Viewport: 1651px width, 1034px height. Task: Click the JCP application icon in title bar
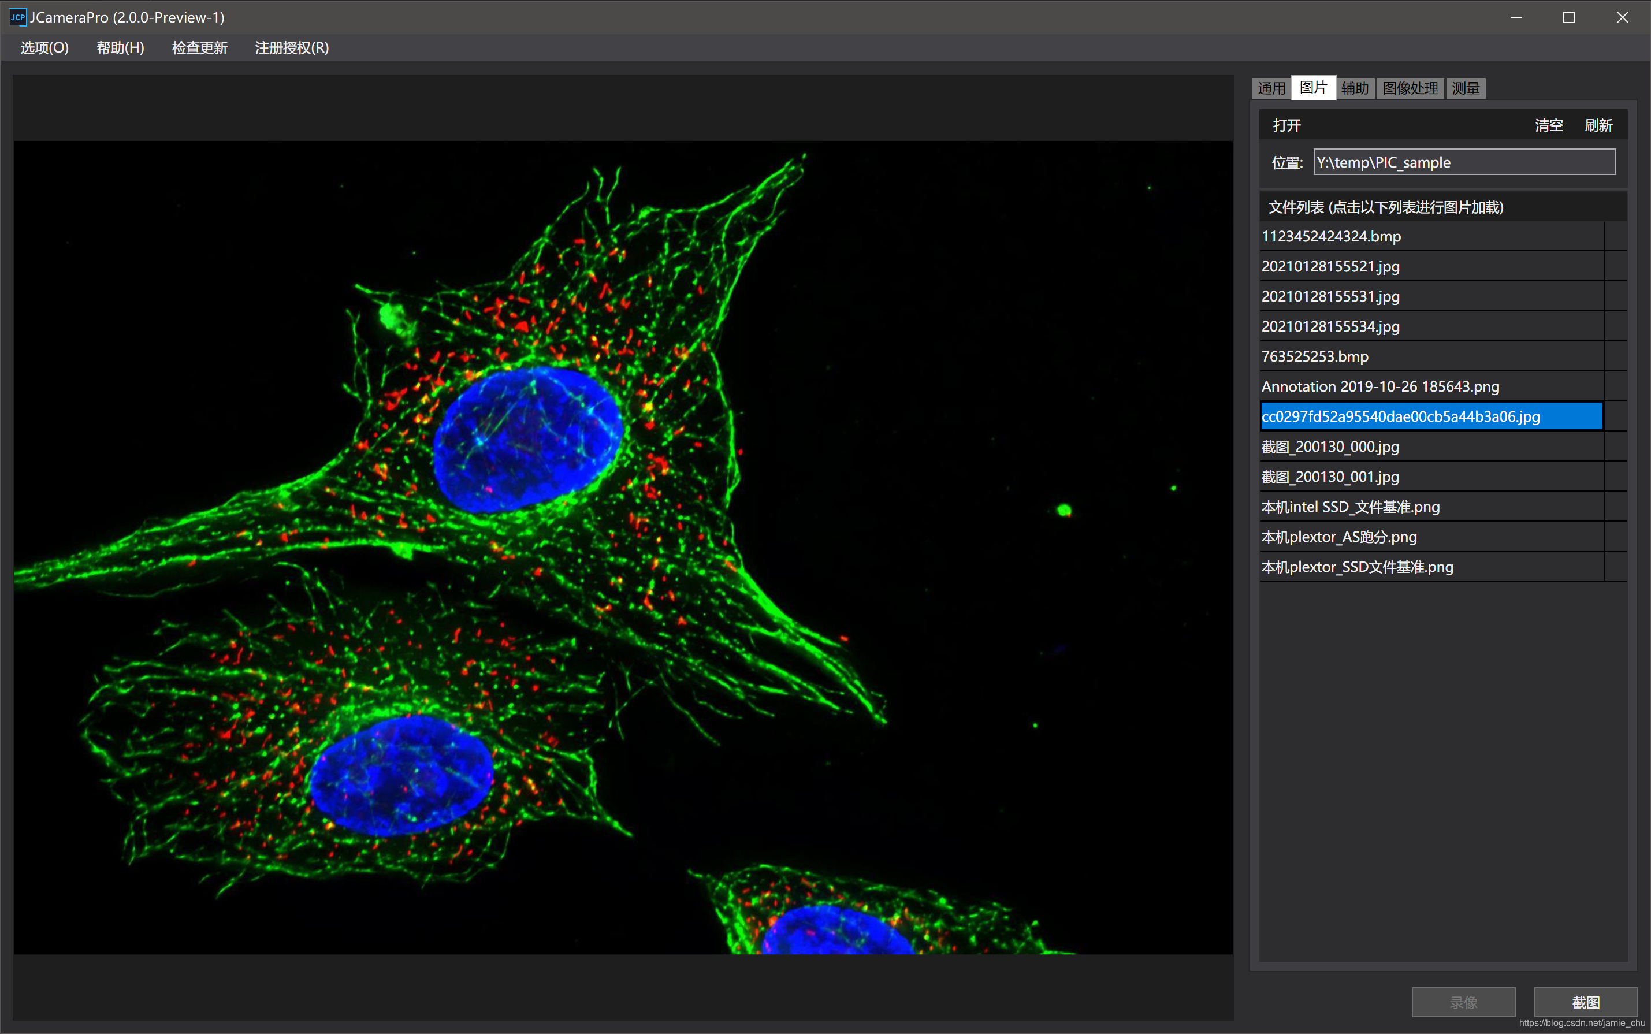click(17, 17)
